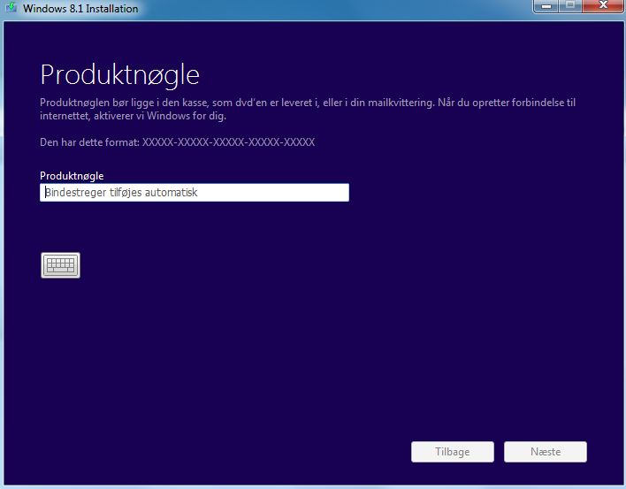Click the Tilbage button
This screenshot has height=489, width=626.
tap(453, 452)
